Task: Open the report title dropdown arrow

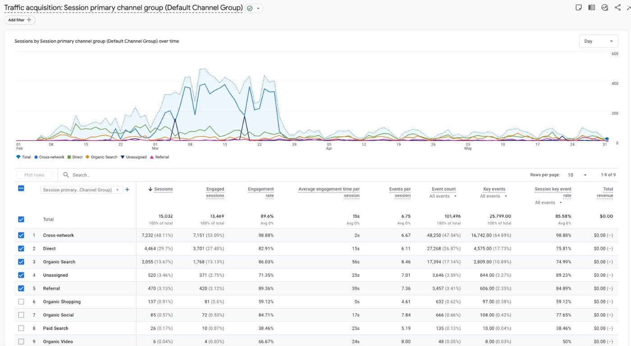Action: [258, 8]
